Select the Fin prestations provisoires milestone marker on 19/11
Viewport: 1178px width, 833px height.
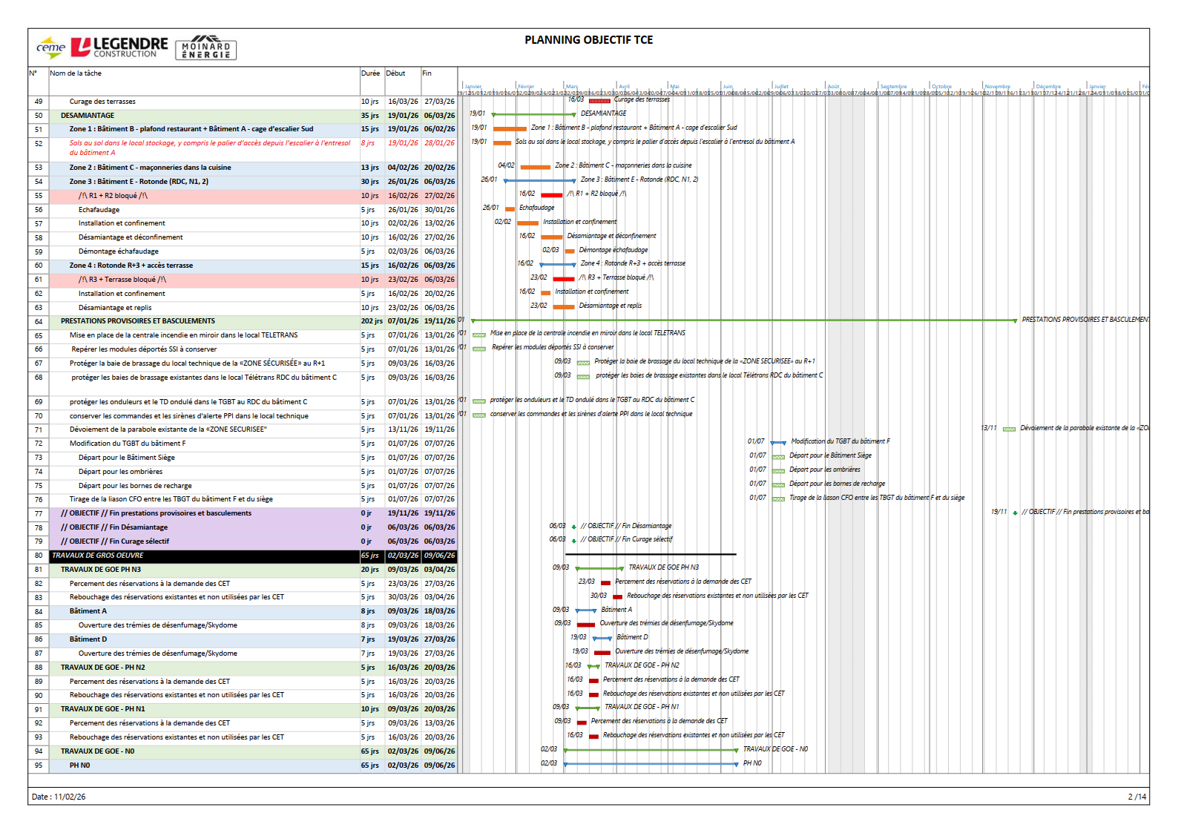1015,513
